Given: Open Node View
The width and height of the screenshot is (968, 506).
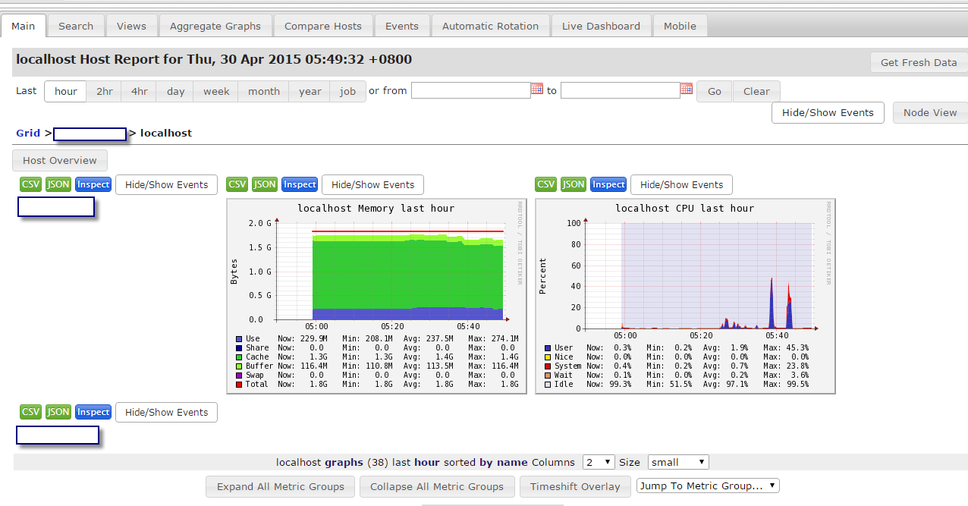Looking at the screenshot, I should tap(930, 112).
